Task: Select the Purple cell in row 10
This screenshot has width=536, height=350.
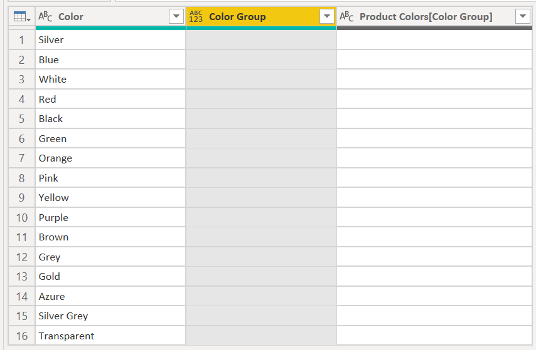Action: 110,217
